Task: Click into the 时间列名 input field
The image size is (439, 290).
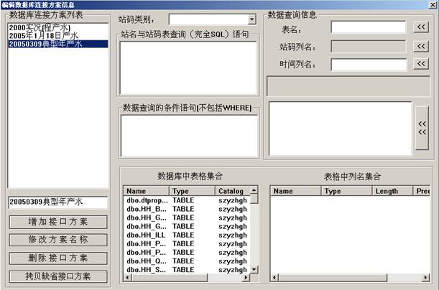Action: (369, 65)
